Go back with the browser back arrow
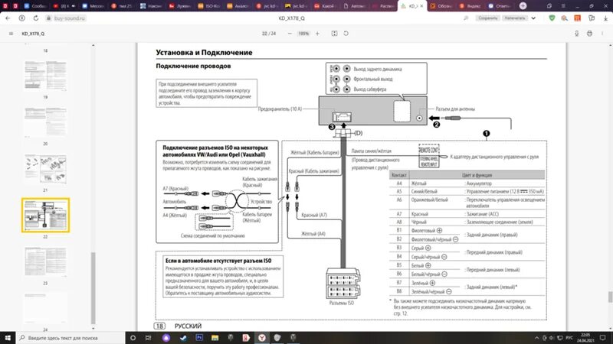Image resolution: width=613 pixels, height=344 pixels. 8,18
